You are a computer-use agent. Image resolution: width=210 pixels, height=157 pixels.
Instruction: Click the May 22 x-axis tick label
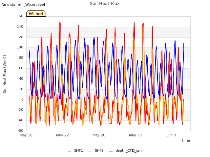[x=62, y=135]
